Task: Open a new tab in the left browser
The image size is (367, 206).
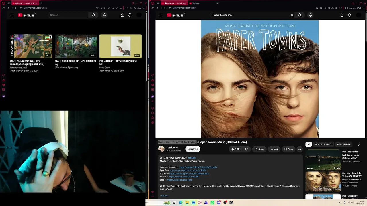Action: click(41, 3)
